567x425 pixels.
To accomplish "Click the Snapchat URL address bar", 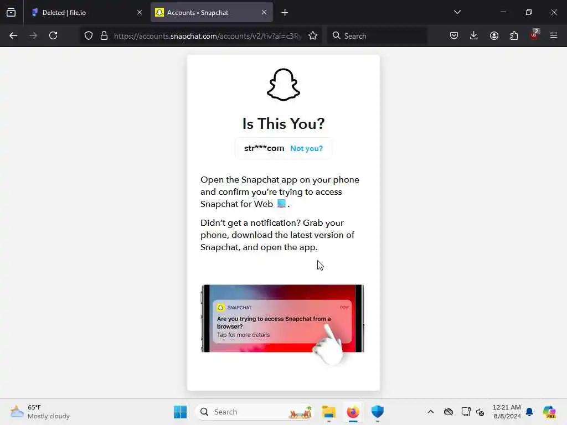I will point(208,36).
